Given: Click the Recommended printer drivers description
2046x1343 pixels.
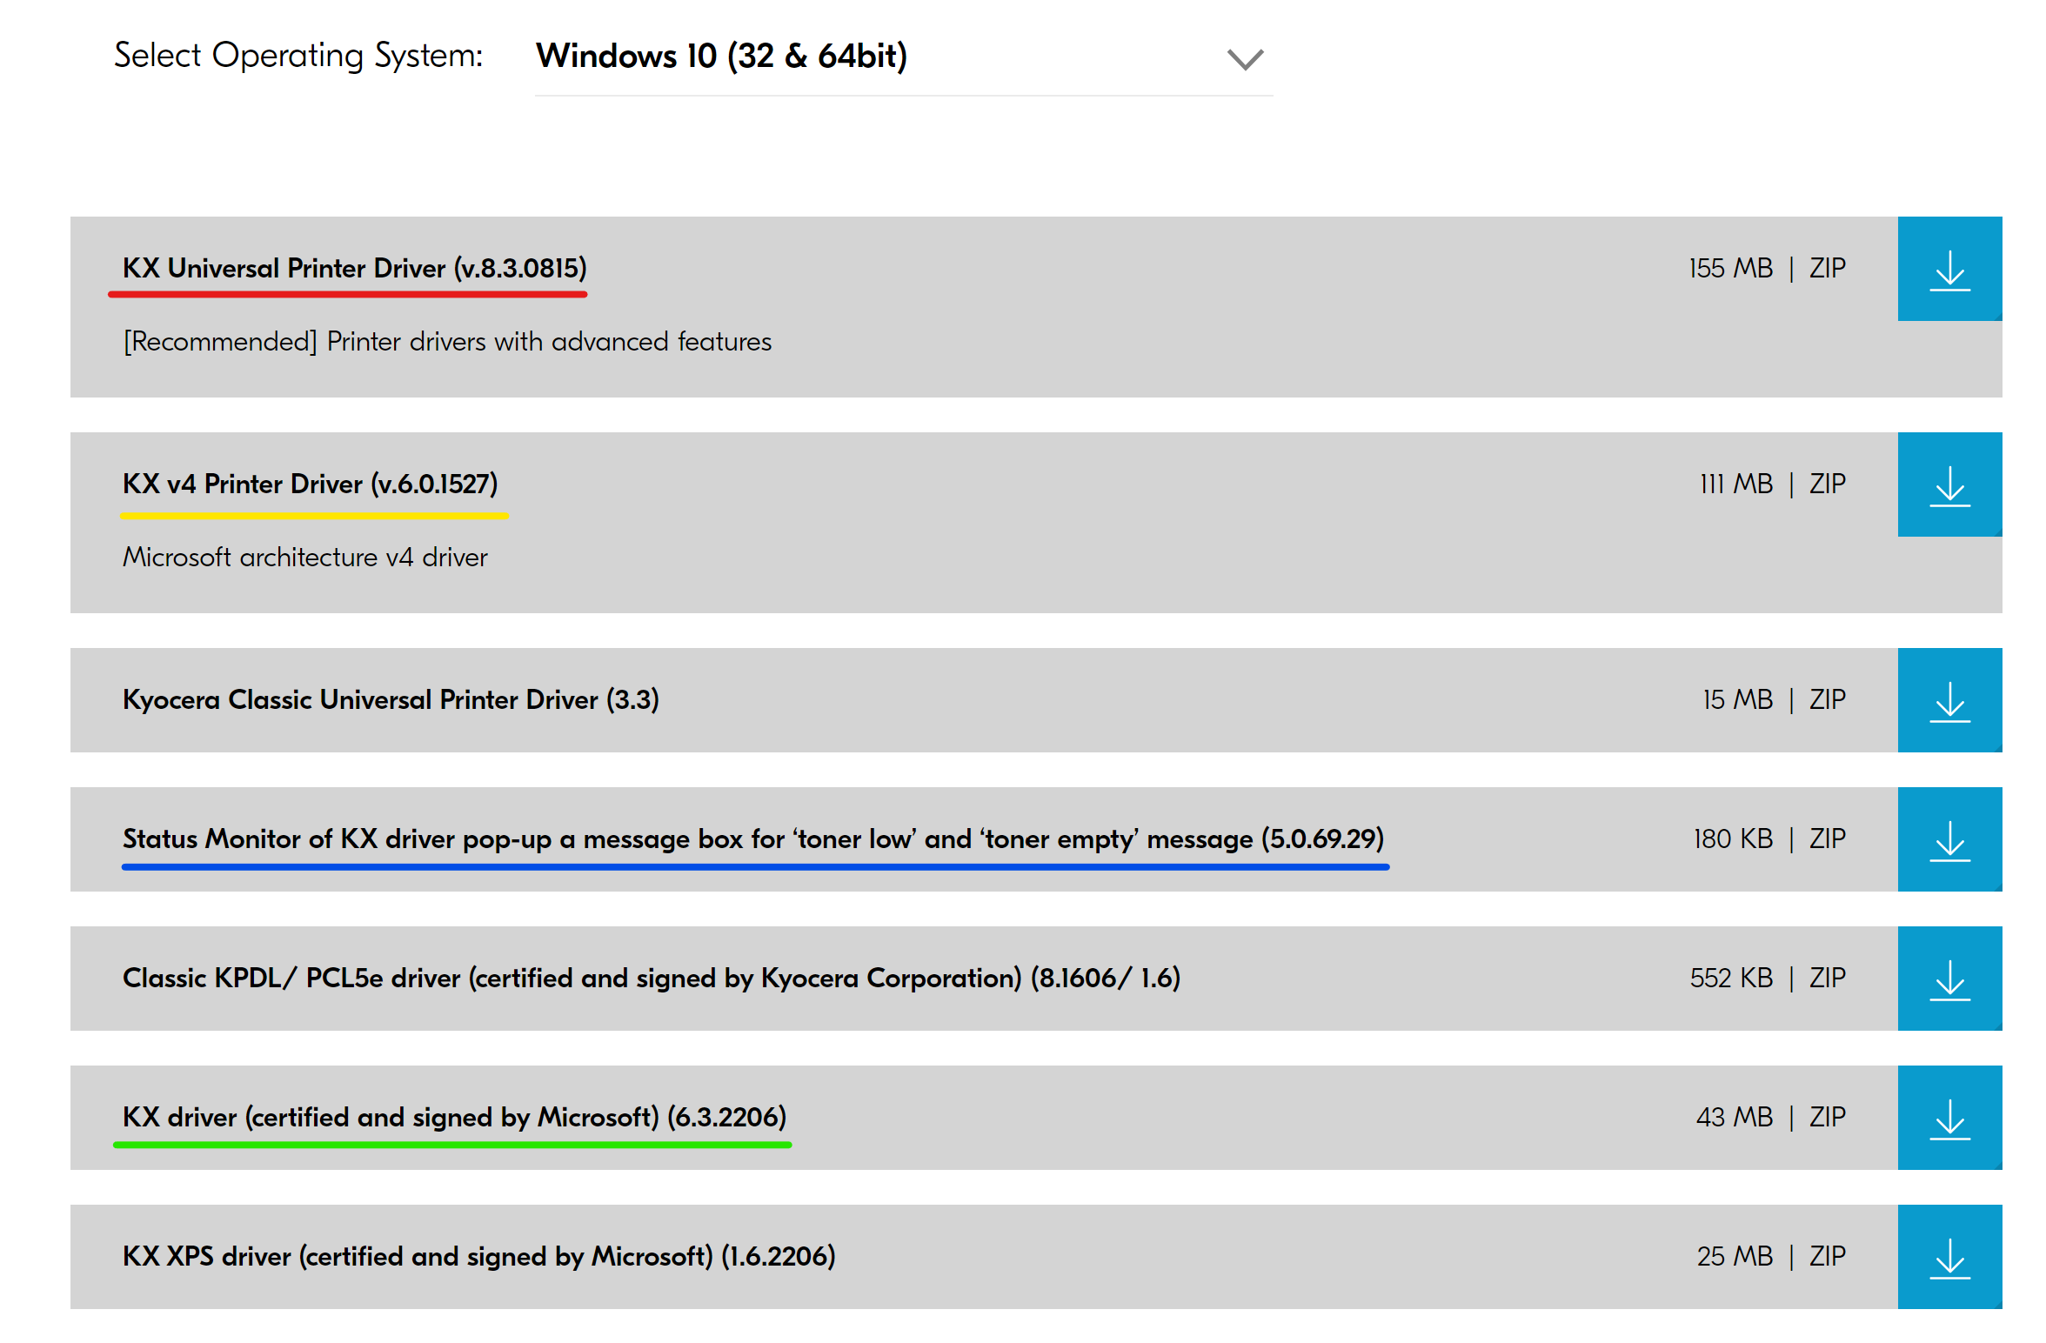Looking at the screenshot, I should pos(447,342).
